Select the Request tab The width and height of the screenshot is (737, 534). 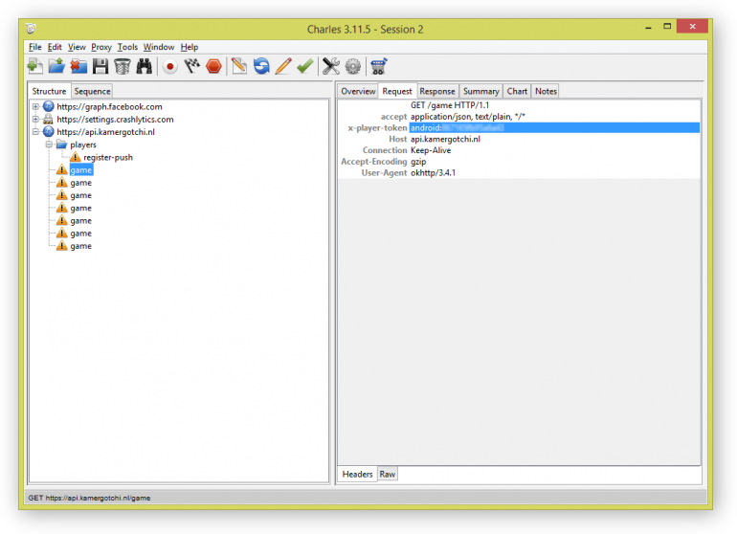397,91
